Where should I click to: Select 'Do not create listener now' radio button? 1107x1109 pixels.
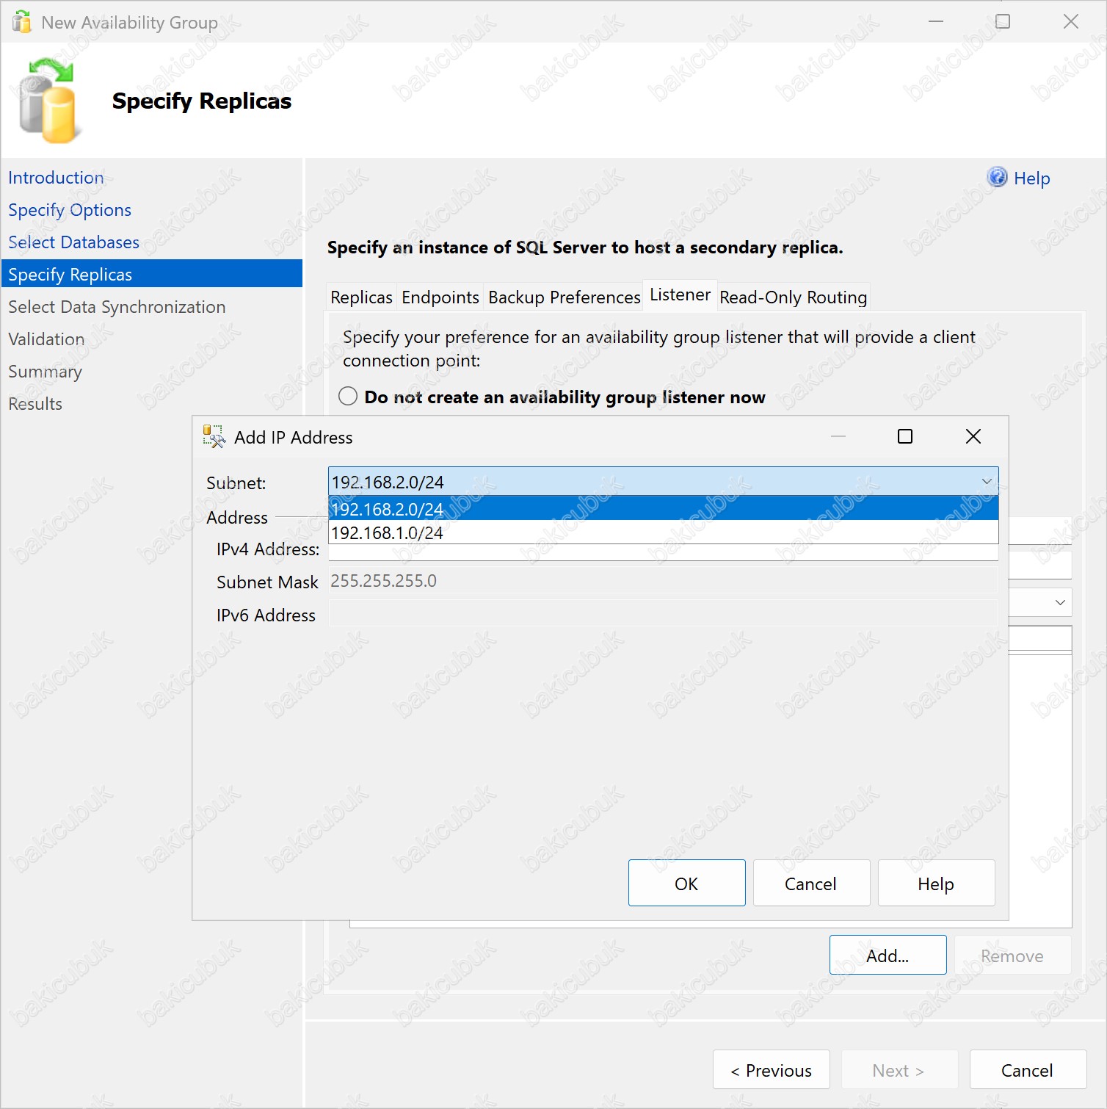[x=348, y=397]
